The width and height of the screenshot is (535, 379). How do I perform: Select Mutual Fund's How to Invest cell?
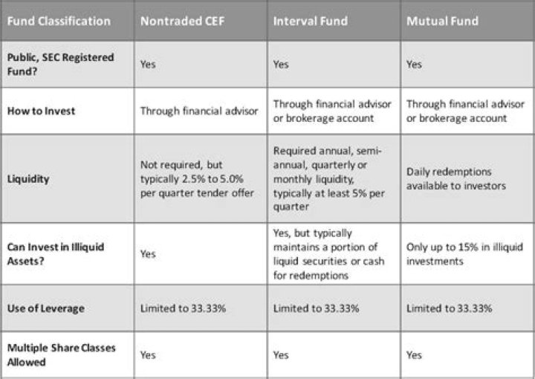click(x=465, y=111)
